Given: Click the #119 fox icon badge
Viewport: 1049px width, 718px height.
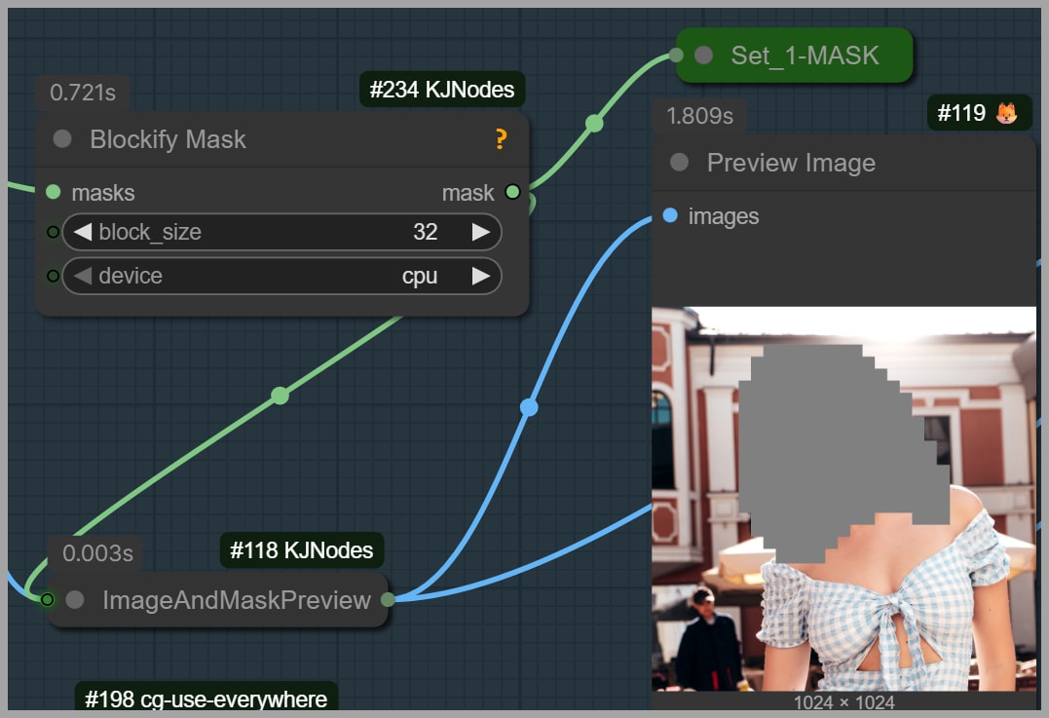Looking at the screenshot, I should pyautogui.click(x=978, y=113).
